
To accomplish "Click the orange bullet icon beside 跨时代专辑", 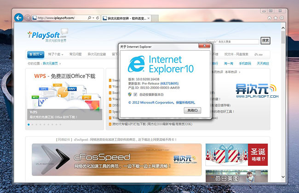I will 110,124.
